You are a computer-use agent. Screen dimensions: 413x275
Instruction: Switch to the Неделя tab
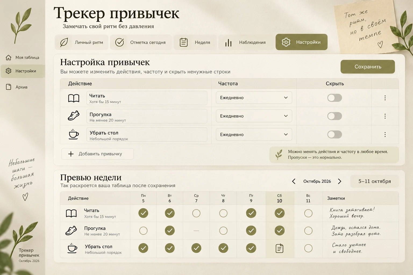click(195, 42)
